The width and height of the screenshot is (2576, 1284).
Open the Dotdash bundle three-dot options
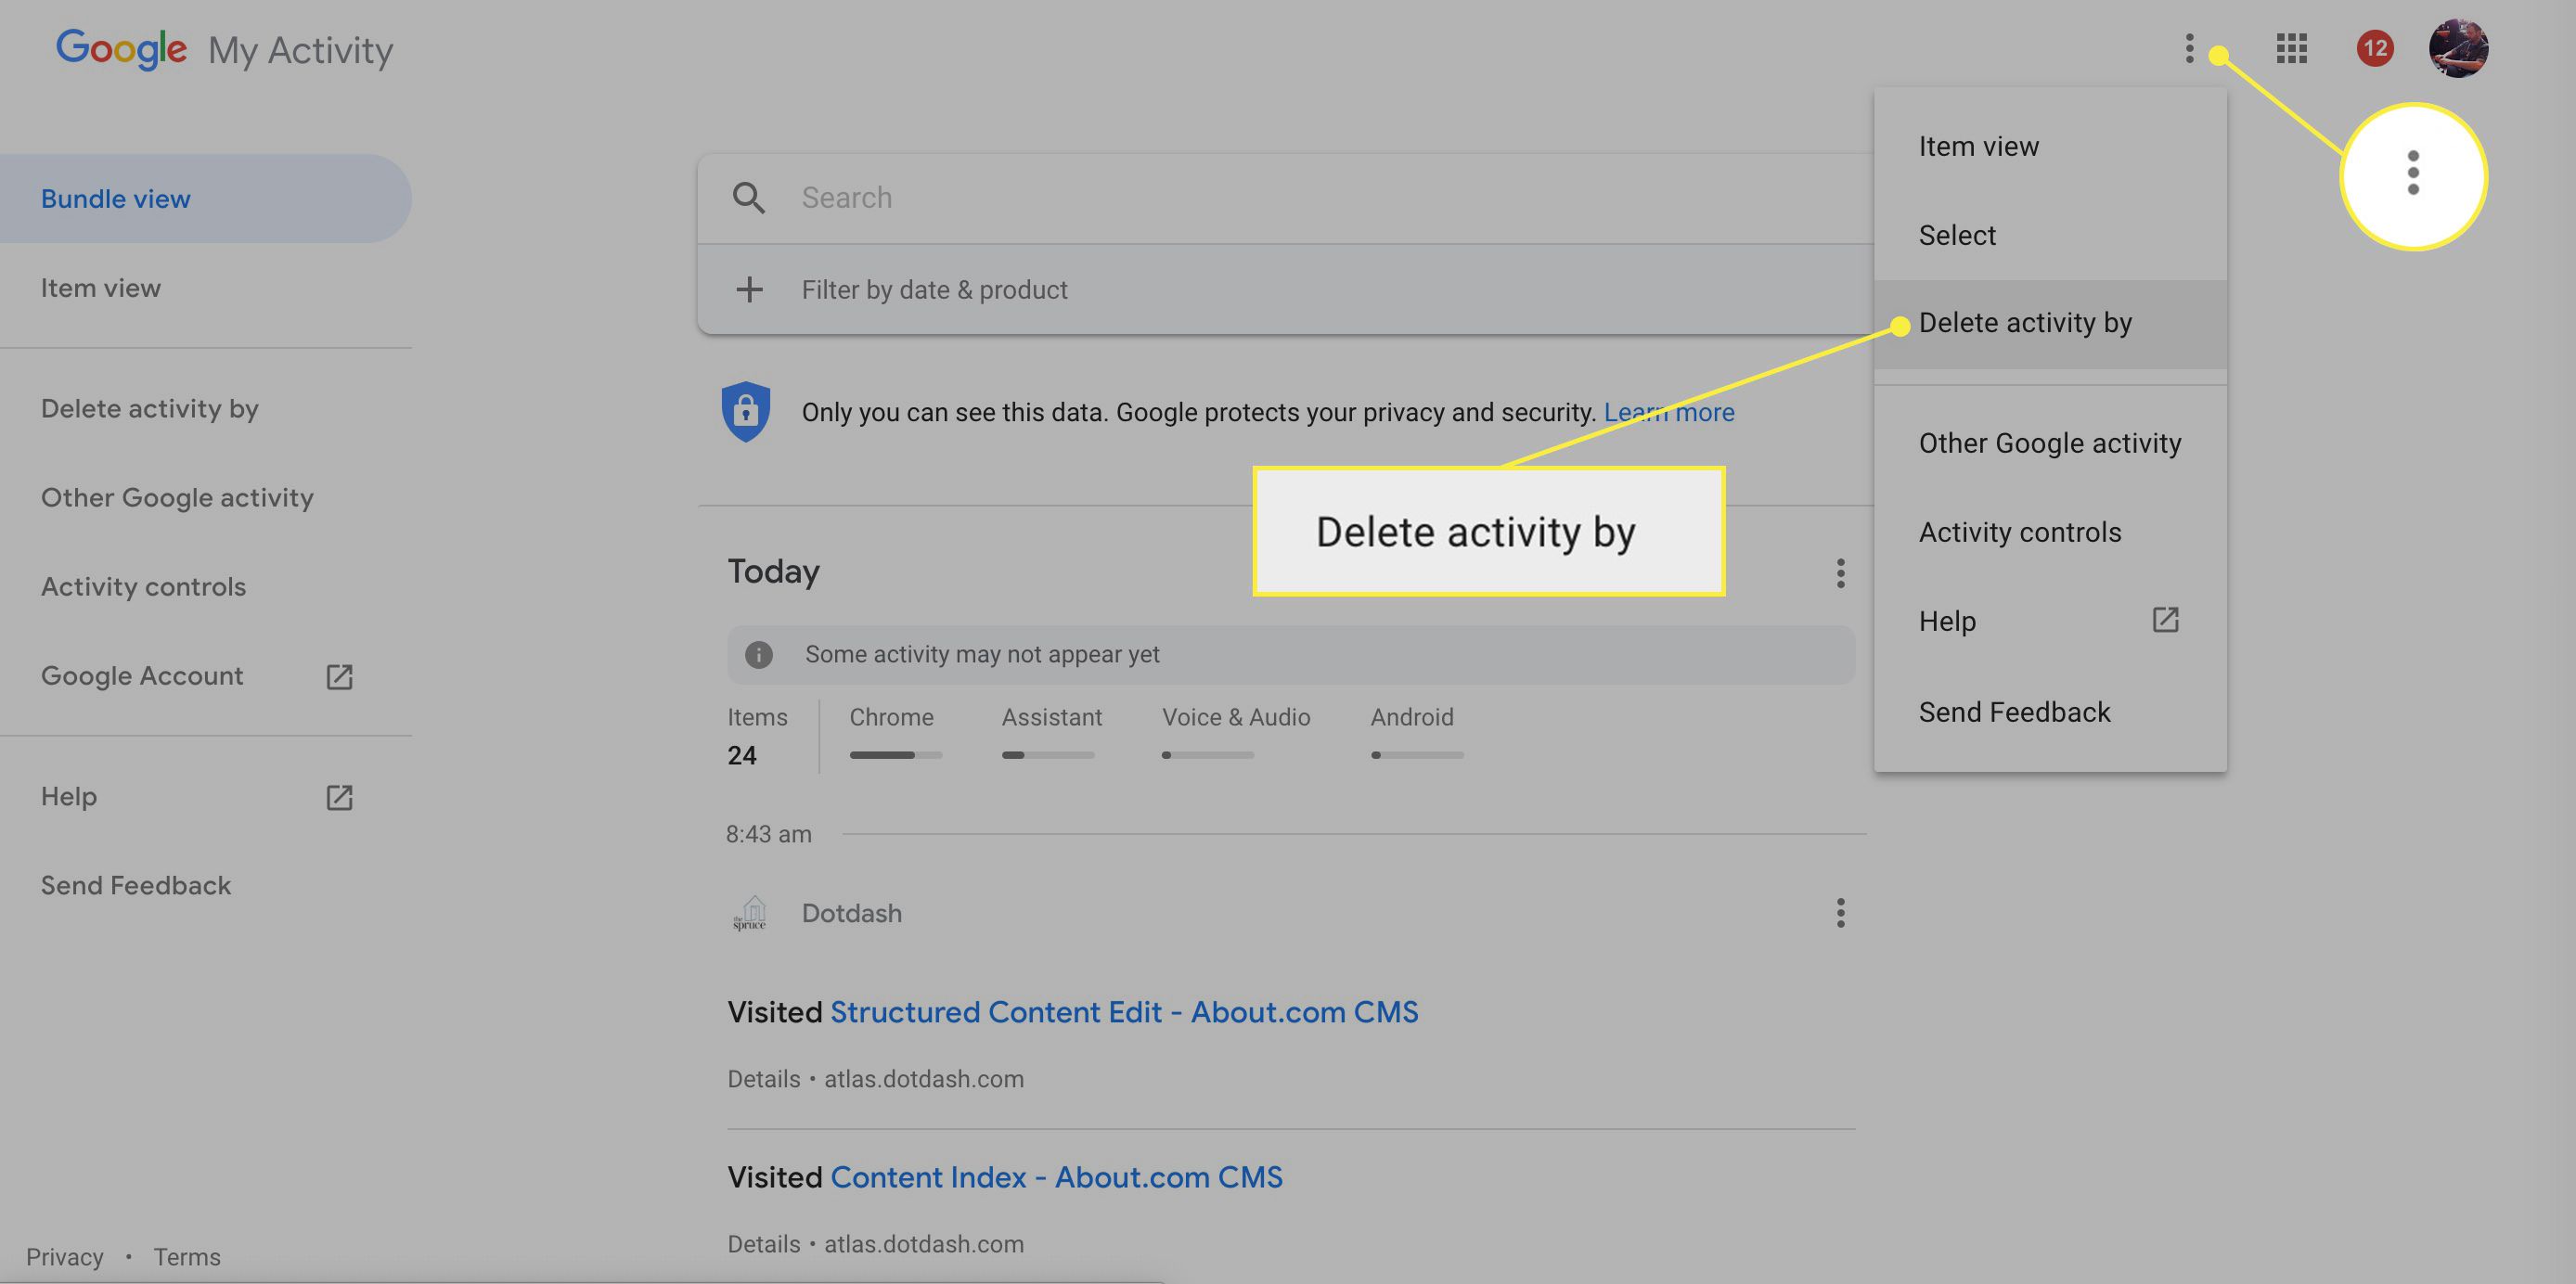point(1840,912)
